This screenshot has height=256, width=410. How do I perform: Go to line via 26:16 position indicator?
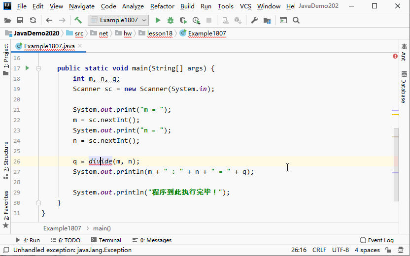click(299, 250)
